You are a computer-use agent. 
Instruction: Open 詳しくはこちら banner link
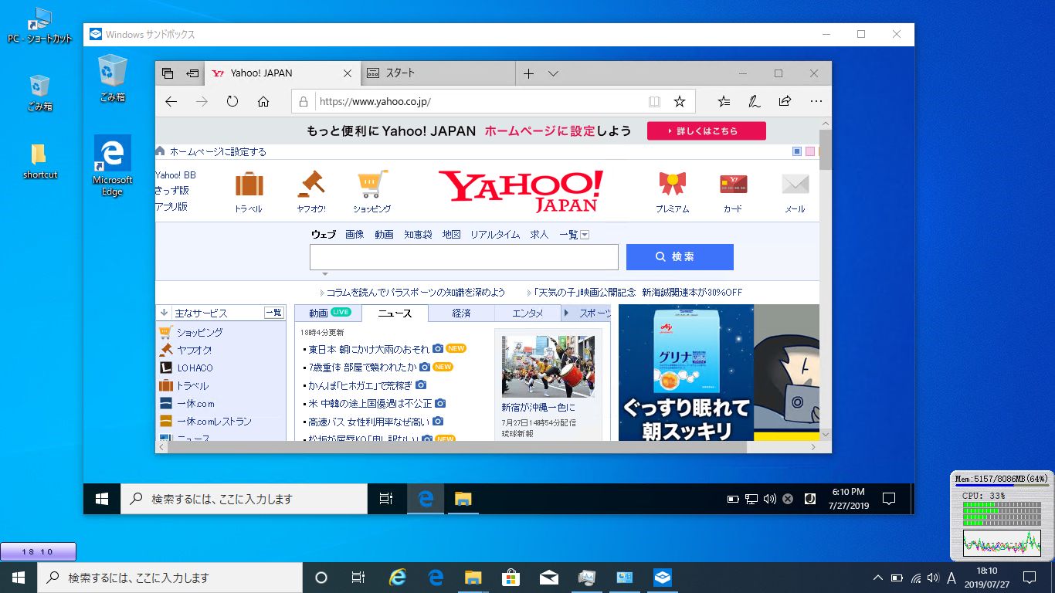[x=706, y=130]
